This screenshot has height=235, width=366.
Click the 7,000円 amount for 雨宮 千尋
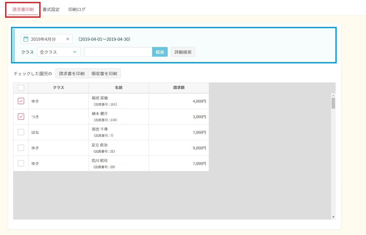coord(179,132)
